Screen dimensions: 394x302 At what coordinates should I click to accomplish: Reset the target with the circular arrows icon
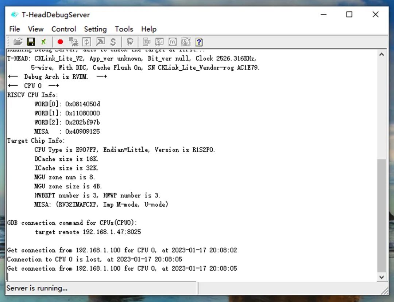click(x=86, y=42)
